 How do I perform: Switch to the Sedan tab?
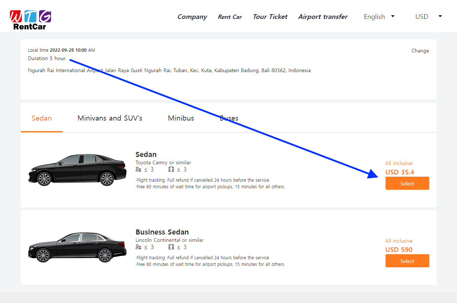pyautogui.click(x=42, y=118)
